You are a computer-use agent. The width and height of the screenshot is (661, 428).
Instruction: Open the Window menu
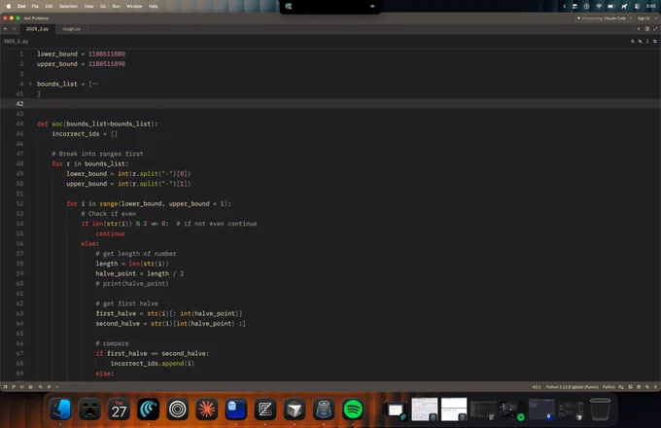click(x=134, y=7)
